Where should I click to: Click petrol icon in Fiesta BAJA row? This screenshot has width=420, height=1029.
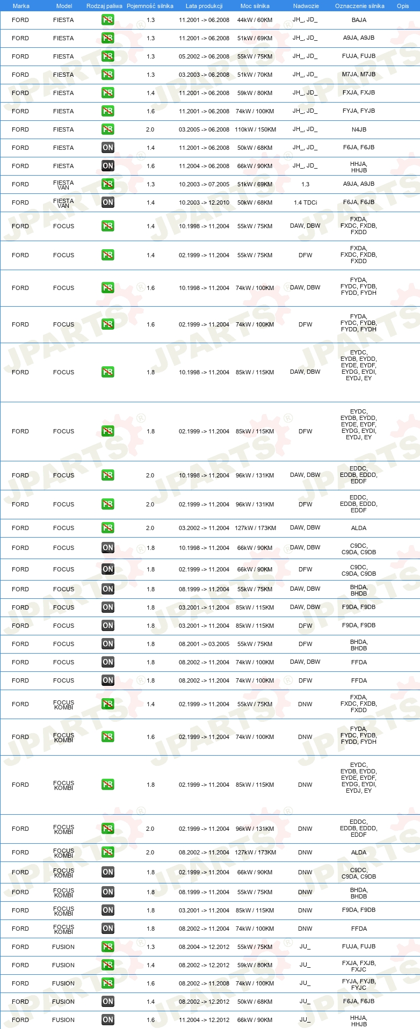coord(108,20)
